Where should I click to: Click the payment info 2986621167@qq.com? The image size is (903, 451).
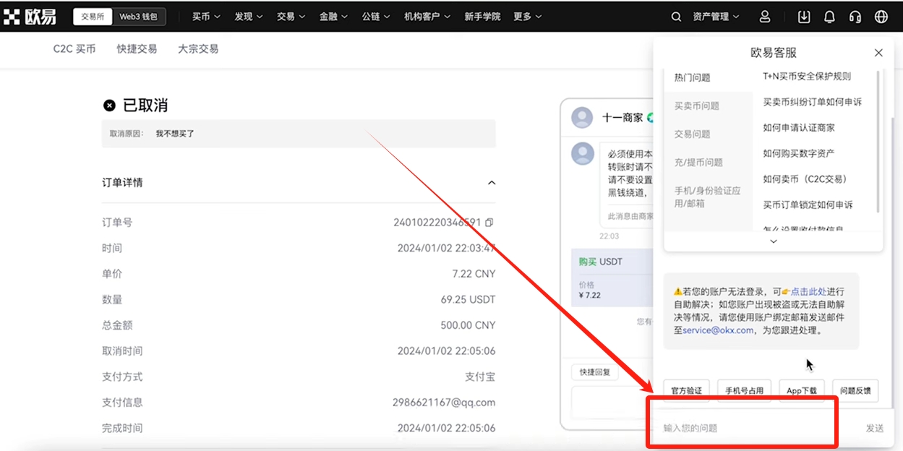(444, 403)
